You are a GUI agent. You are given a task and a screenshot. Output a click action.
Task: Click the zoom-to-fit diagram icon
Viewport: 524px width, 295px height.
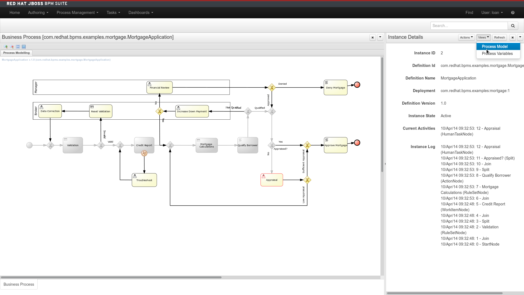24,47
